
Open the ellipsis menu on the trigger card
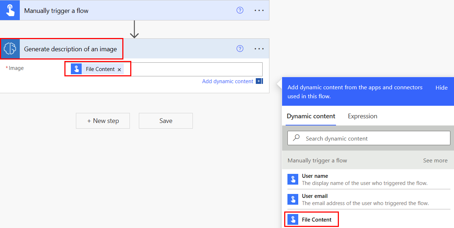[x=259, y=10]
